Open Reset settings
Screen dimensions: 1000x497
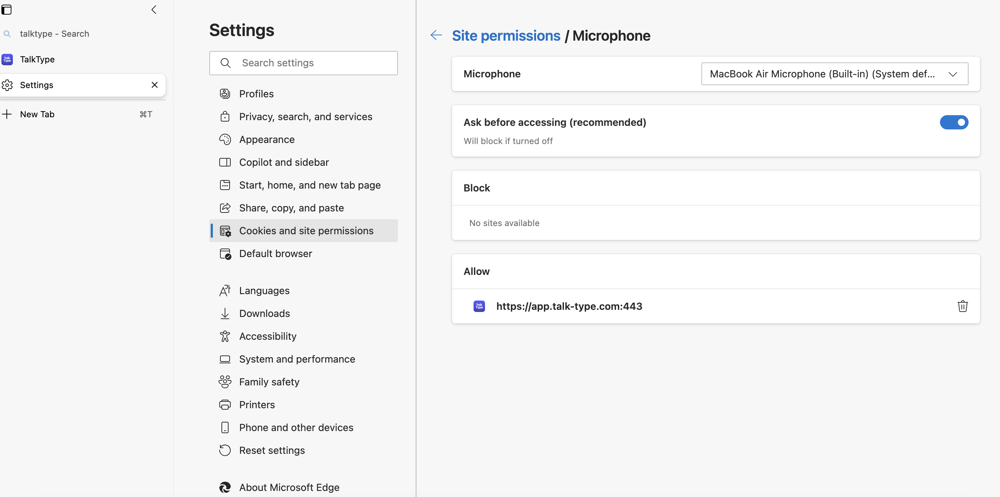(304, 450)
